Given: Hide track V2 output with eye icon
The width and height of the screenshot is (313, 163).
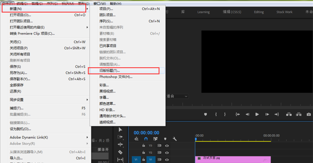Looking at the screenshot, I should point(167,153).
